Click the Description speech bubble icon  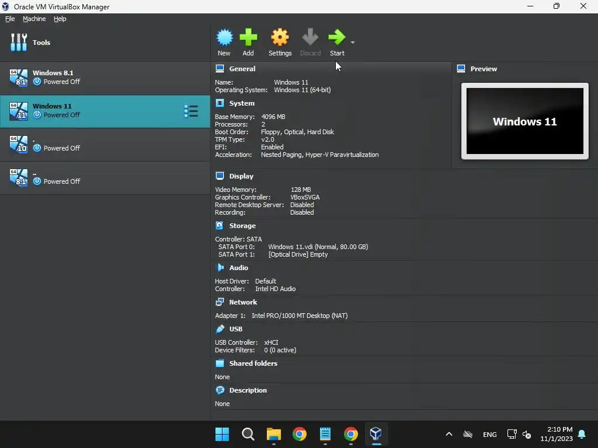pyautogui.click(x=220, y=390)
